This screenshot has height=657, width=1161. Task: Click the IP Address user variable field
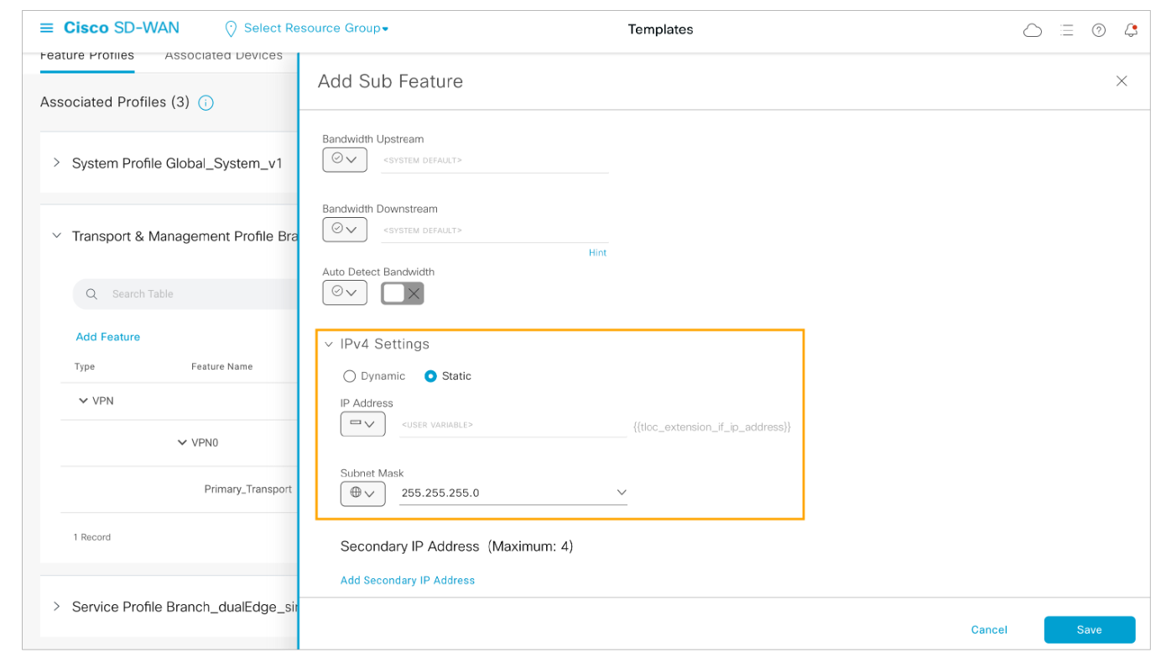512,426
